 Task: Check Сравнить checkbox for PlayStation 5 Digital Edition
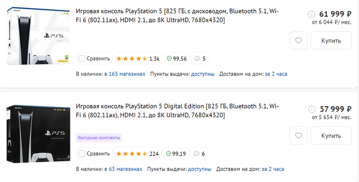click(x=82, y=154)
